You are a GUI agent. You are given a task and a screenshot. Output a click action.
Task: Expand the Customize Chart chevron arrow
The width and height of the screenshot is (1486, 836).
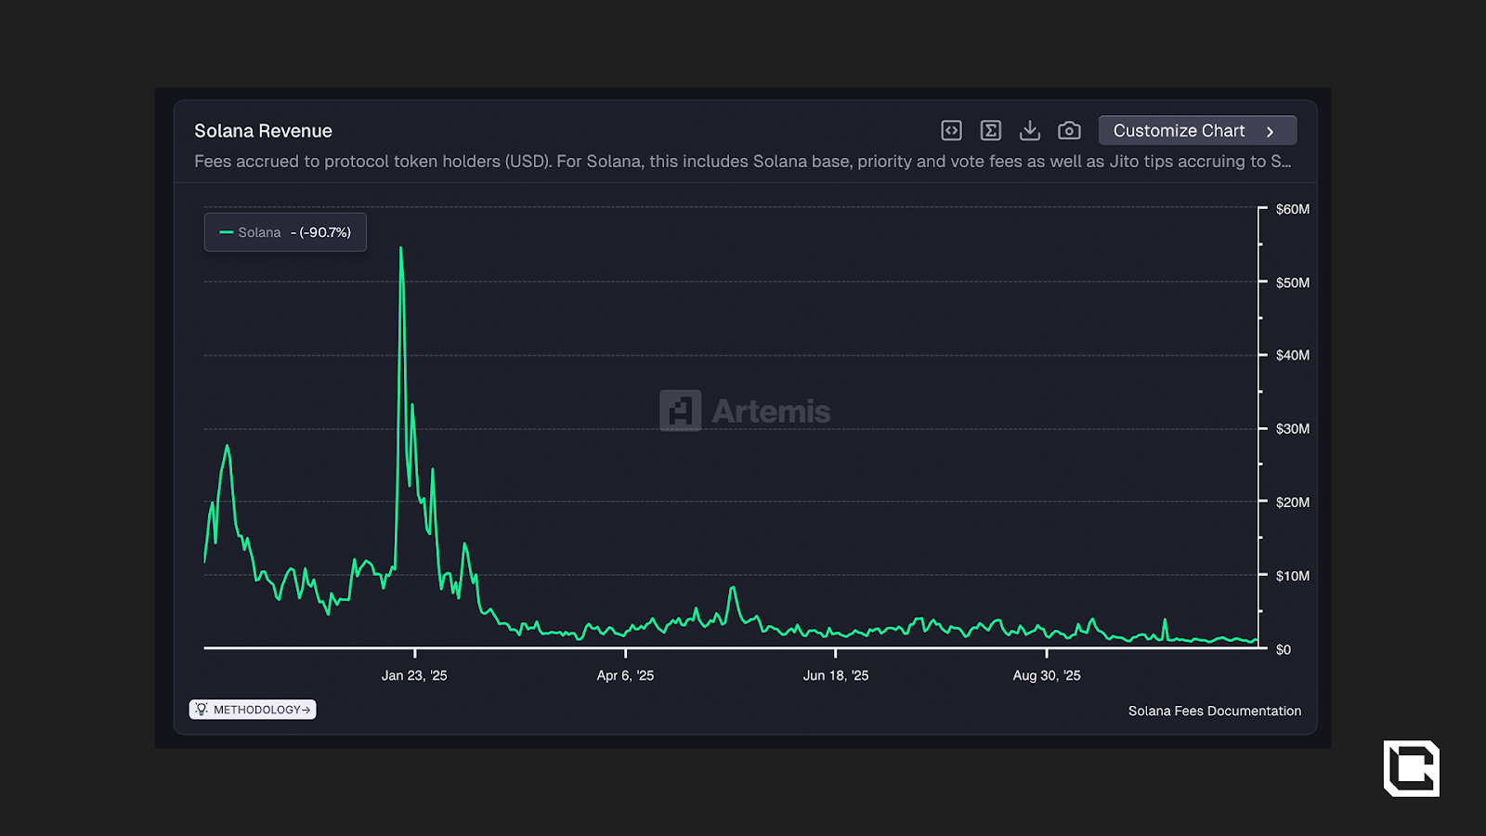click(1271, 132)
